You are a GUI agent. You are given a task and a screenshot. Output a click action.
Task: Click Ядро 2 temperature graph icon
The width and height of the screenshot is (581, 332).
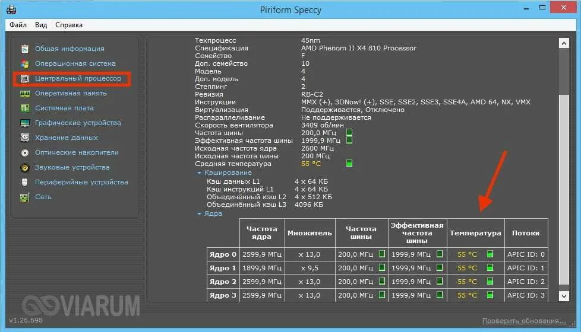click(x=490, y=282)
